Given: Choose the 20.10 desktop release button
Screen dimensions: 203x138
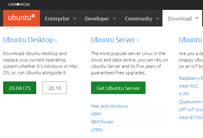Looking at the screenshot, I should 55,88.
